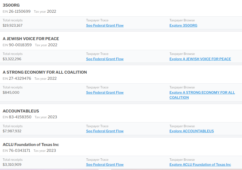Image resolution: width=242 pixels, height=170 pixels.
Task: Open See Federal Grant Flow for 350ORG
Action: [x=105, y=26]
